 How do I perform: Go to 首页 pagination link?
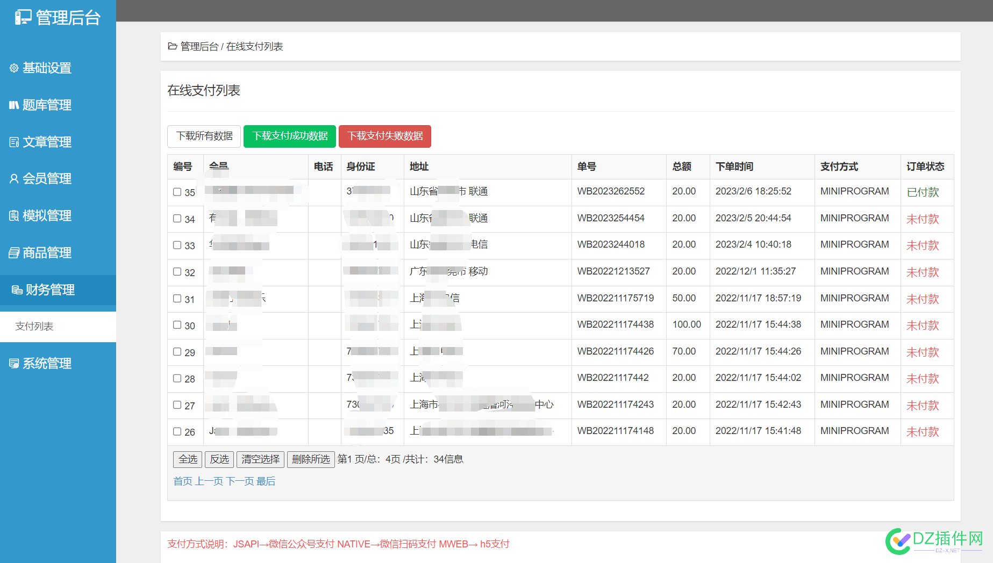[x=183, y=481]
